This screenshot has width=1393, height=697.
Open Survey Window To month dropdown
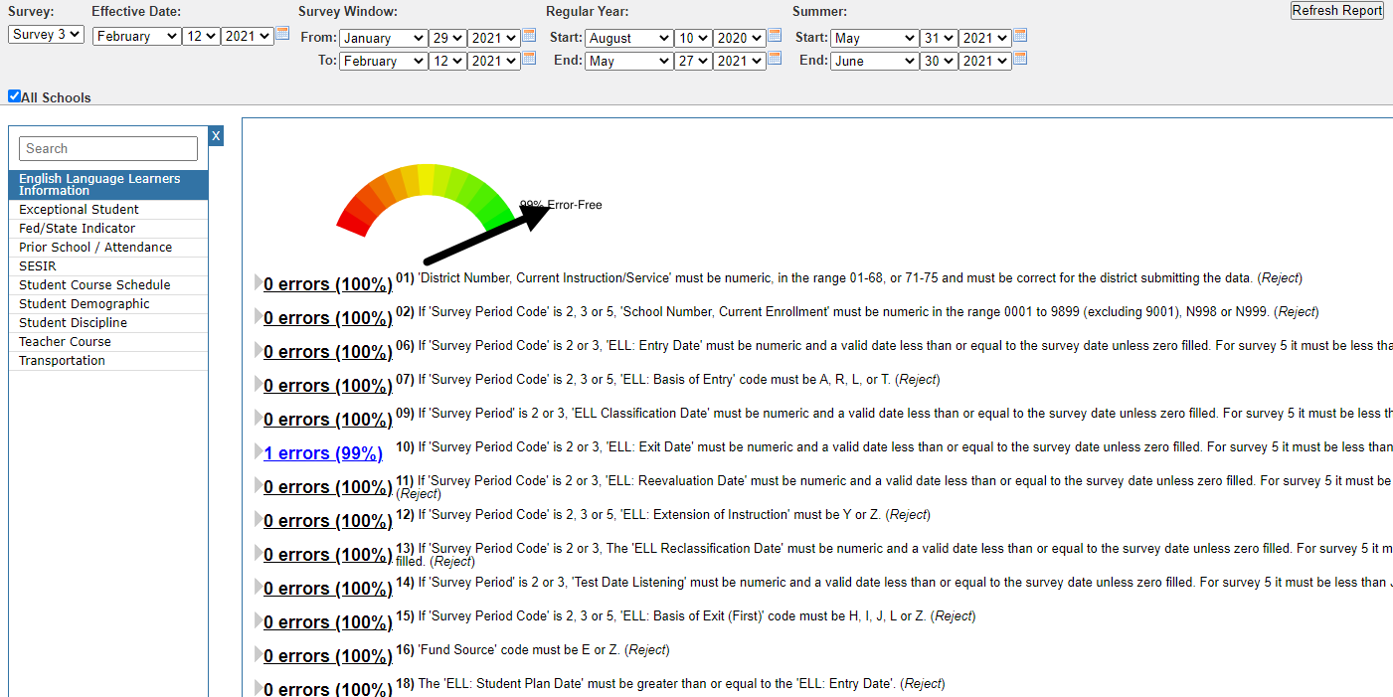click(x=383, y=61)
